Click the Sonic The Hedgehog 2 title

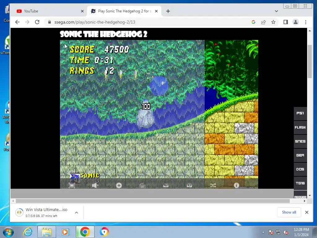tap(103, 34)
